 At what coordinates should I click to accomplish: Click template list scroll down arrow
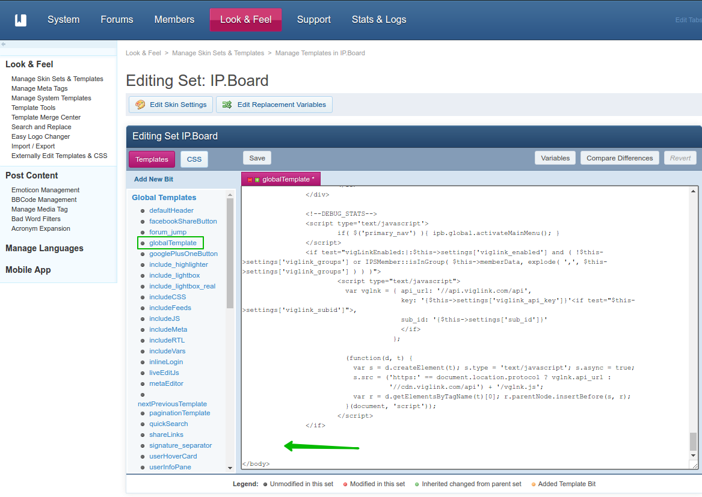(x=230, y=468)
